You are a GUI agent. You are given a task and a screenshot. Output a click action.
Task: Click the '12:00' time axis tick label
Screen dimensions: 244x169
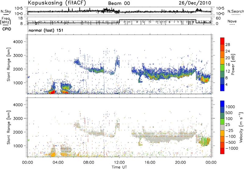(119, 163)
